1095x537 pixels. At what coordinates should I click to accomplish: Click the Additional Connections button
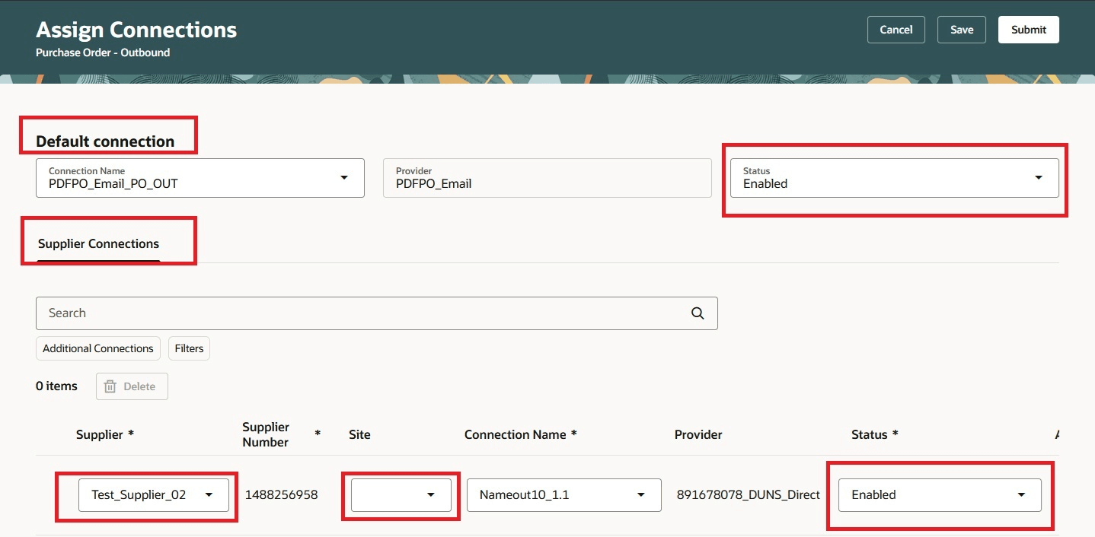97,348
